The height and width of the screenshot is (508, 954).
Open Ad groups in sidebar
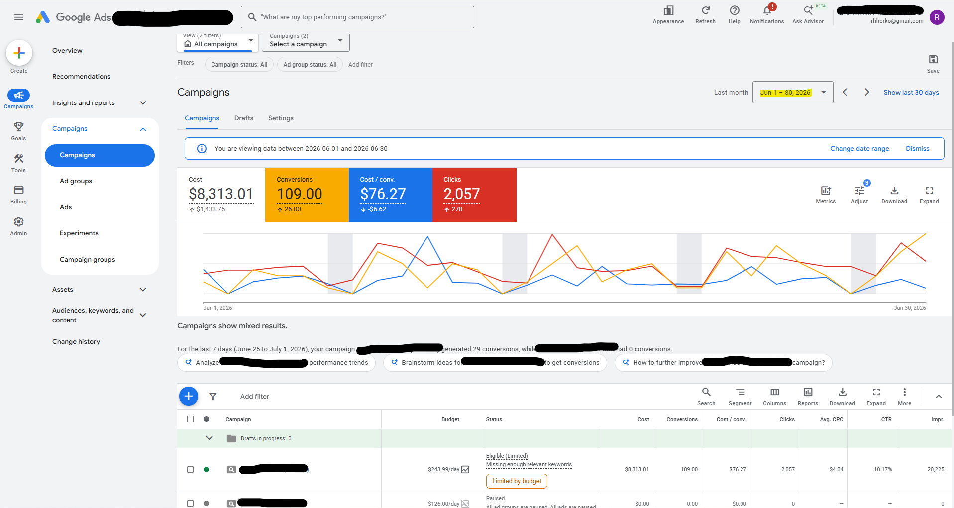(76, 181)
